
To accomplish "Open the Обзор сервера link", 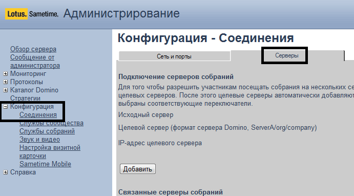I will tap(33, 49).
